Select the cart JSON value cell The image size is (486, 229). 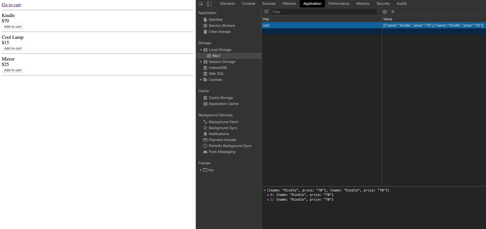(x=434, y=25)
